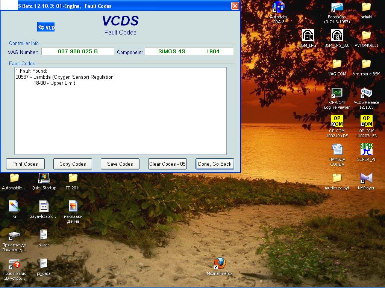Launch VCDS Release 12.10.3 shortcut
The height and width of the screenshot is (288, 385).
[366, 93]
